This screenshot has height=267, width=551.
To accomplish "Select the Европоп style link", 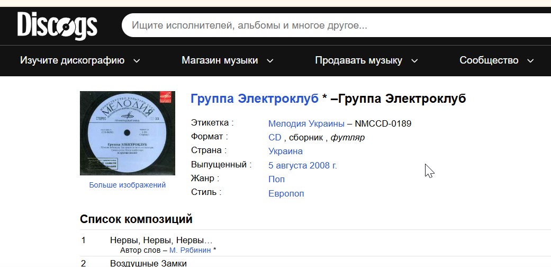I will tap(286, 193).
